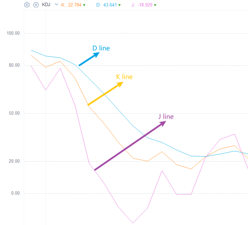
Task: Click the blue arrow pointing to D line
Action: pyautogui.click(x=89, y=59)
